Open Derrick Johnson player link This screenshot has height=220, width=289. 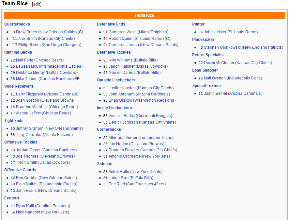123,122
